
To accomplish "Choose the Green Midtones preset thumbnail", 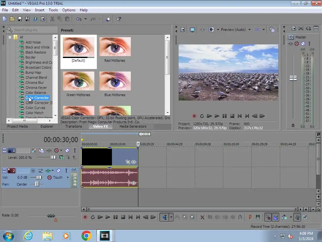I will pyautogui.click(x=78, y=81).
